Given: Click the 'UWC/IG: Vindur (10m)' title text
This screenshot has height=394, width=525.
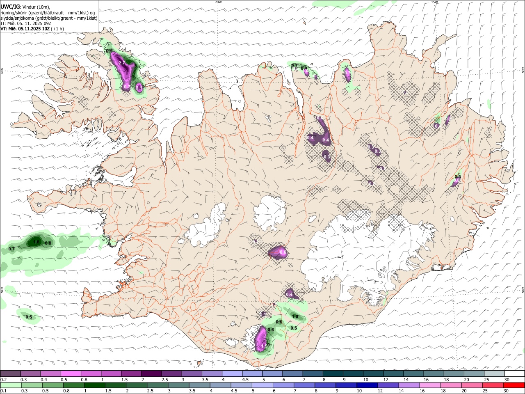Looking at the screenshot, I should tap(25, 7).
